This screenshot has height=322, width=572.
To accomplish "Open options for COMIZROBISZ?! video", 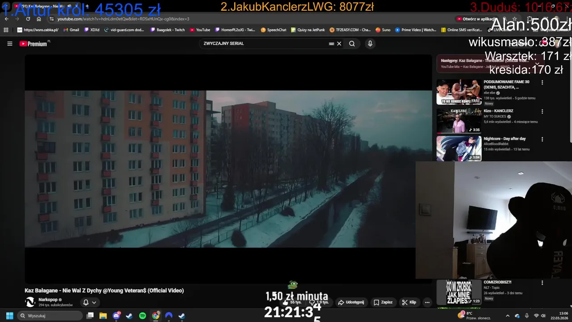I will pyautogui.click(x=542, y=283).
